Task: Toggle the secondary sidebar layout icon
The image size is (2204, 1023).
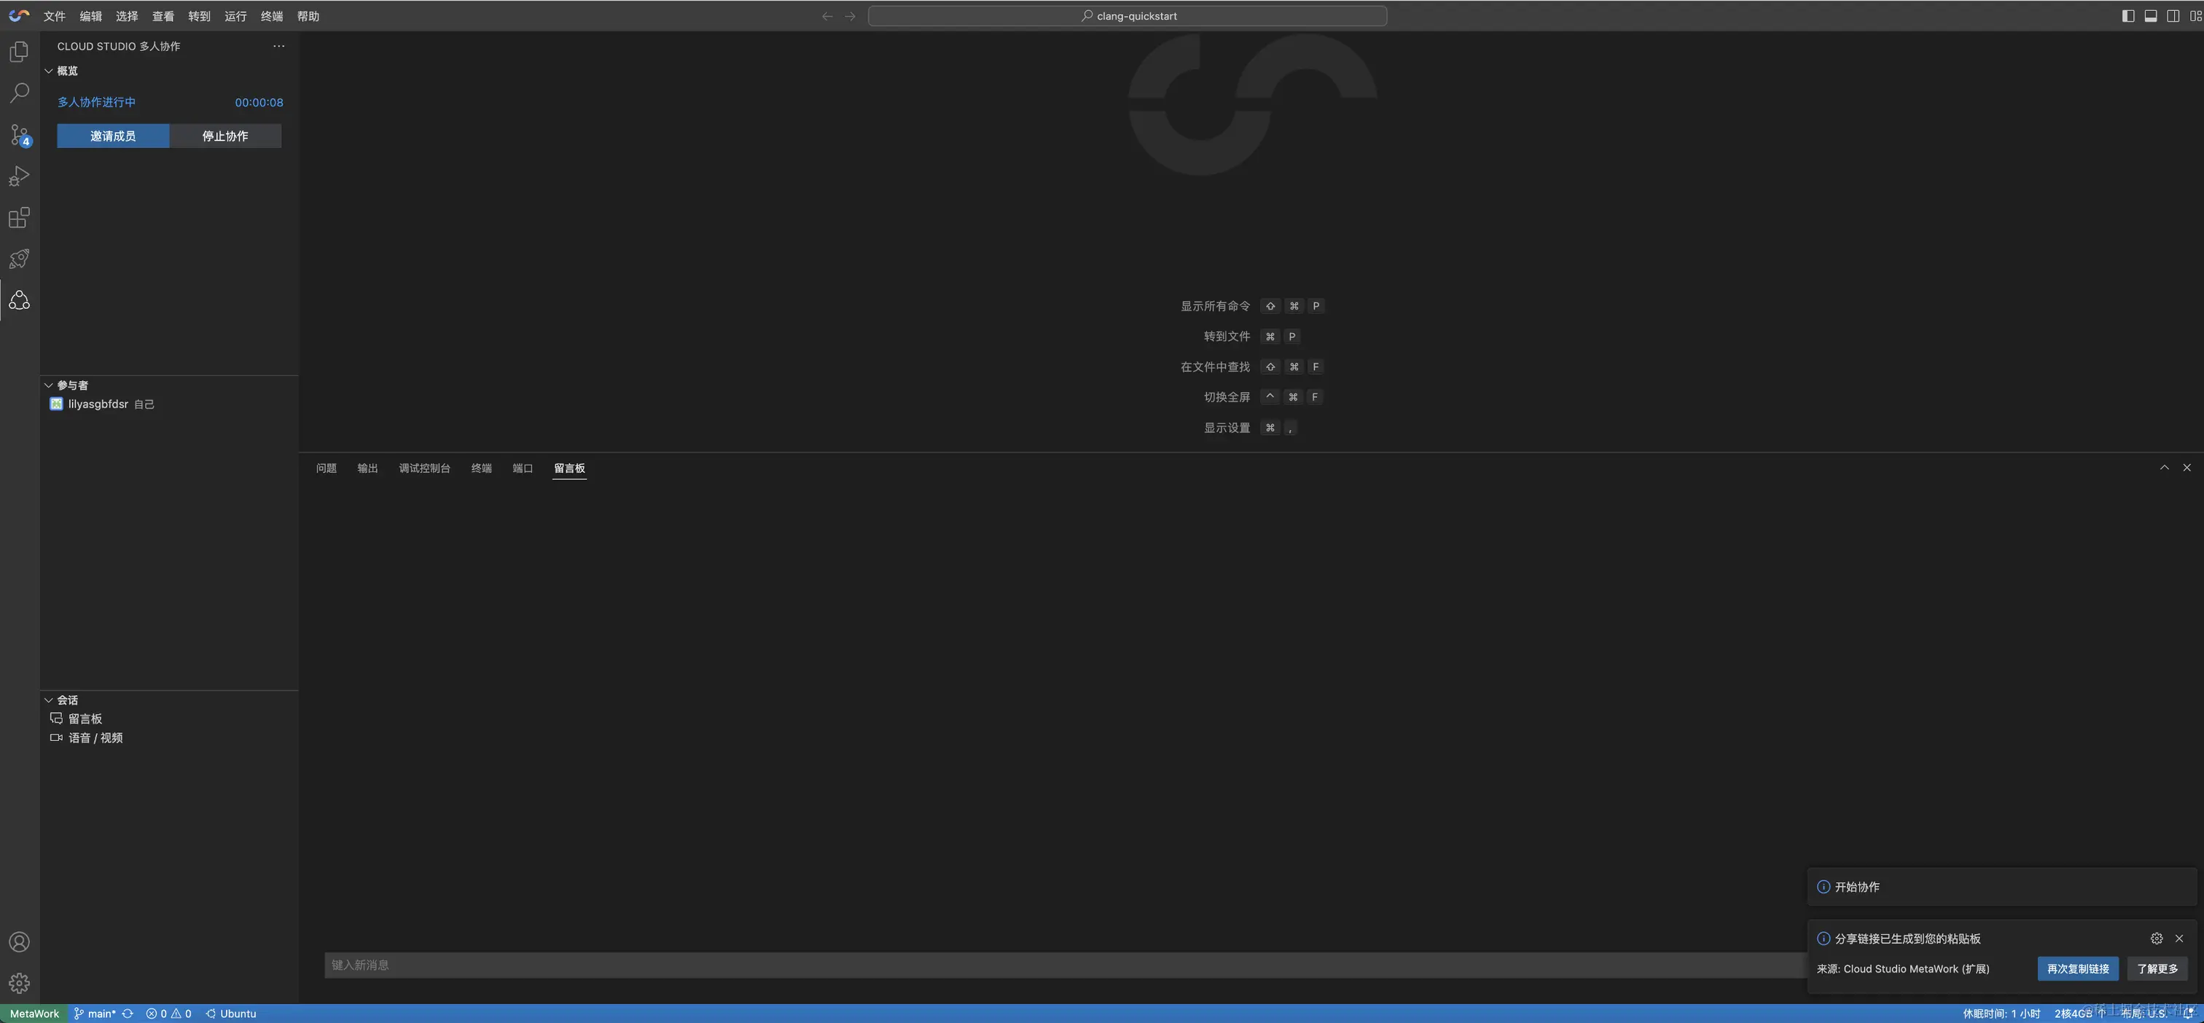Action: click(x=2173, y=15)
